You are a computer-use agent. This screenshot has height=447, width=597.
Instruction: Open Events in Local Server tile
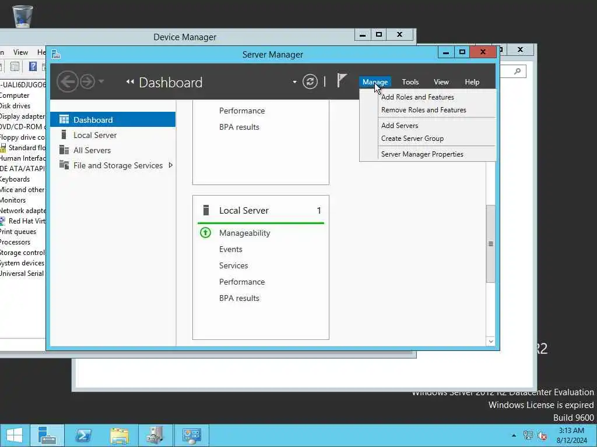click(231, 249)
